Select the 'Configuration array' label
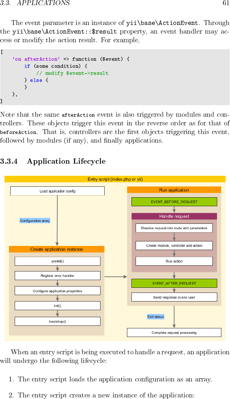The image size is (230, 399). [35, 221]
